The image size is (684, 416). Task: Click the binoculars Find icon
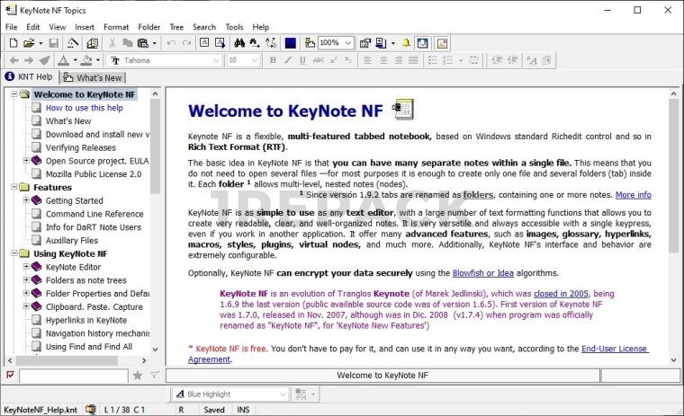(240, 43)
